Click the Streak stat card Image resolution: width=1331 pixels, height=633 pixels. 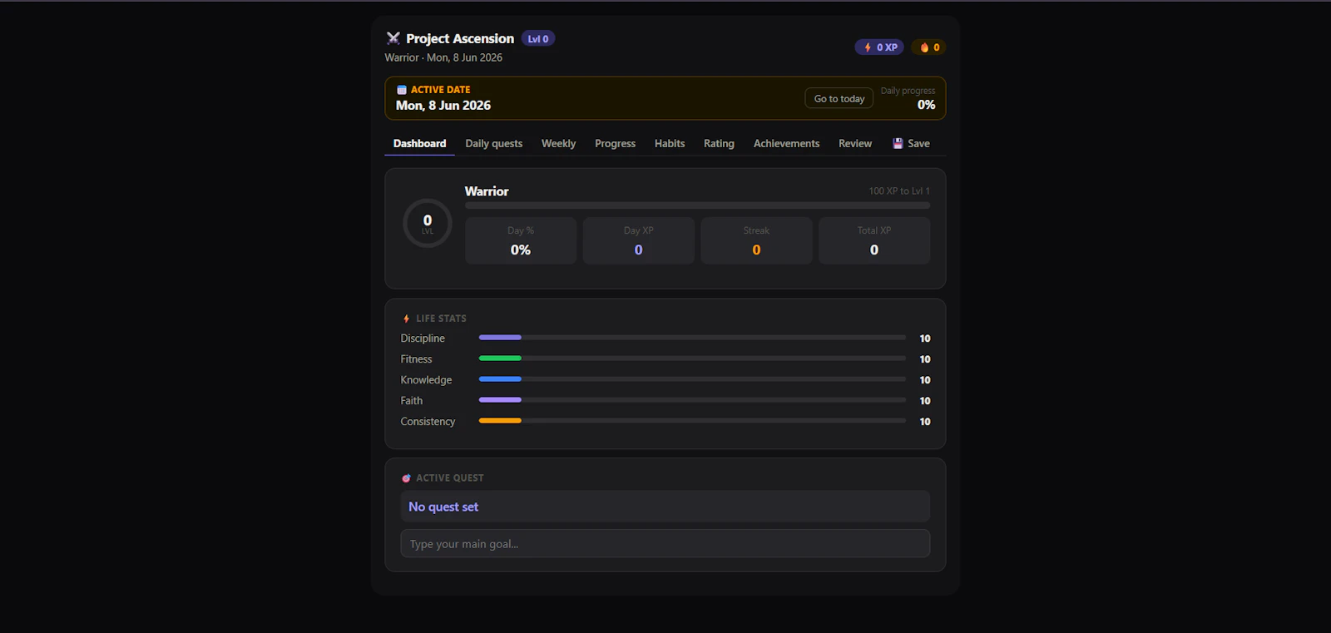pos(756,240)
